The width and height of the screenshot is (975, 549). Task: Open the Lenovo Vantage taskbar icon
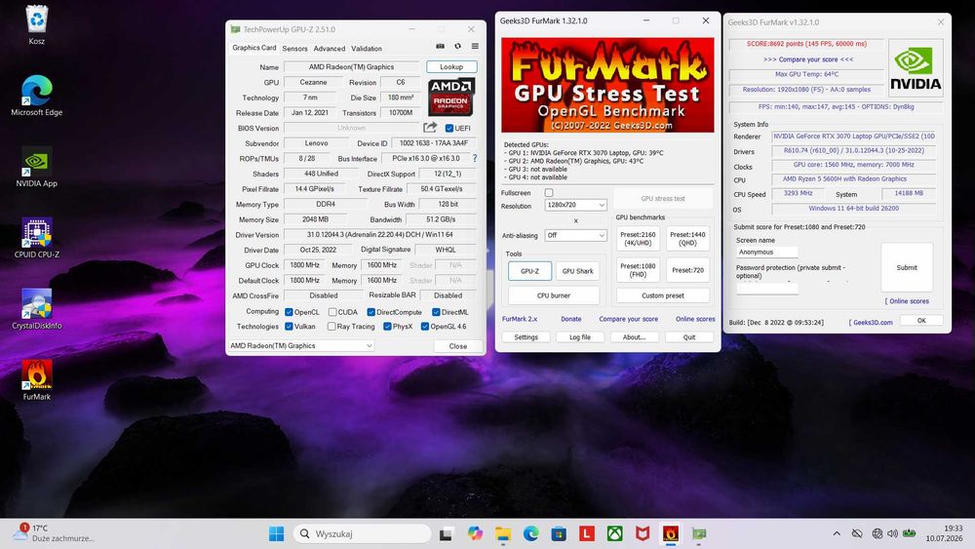[587, 533]
